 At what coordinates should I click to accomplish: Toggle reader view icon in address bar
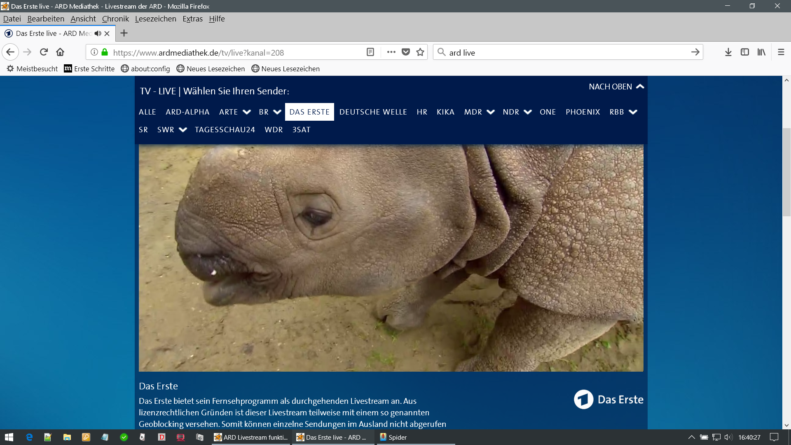click(370, 52)
